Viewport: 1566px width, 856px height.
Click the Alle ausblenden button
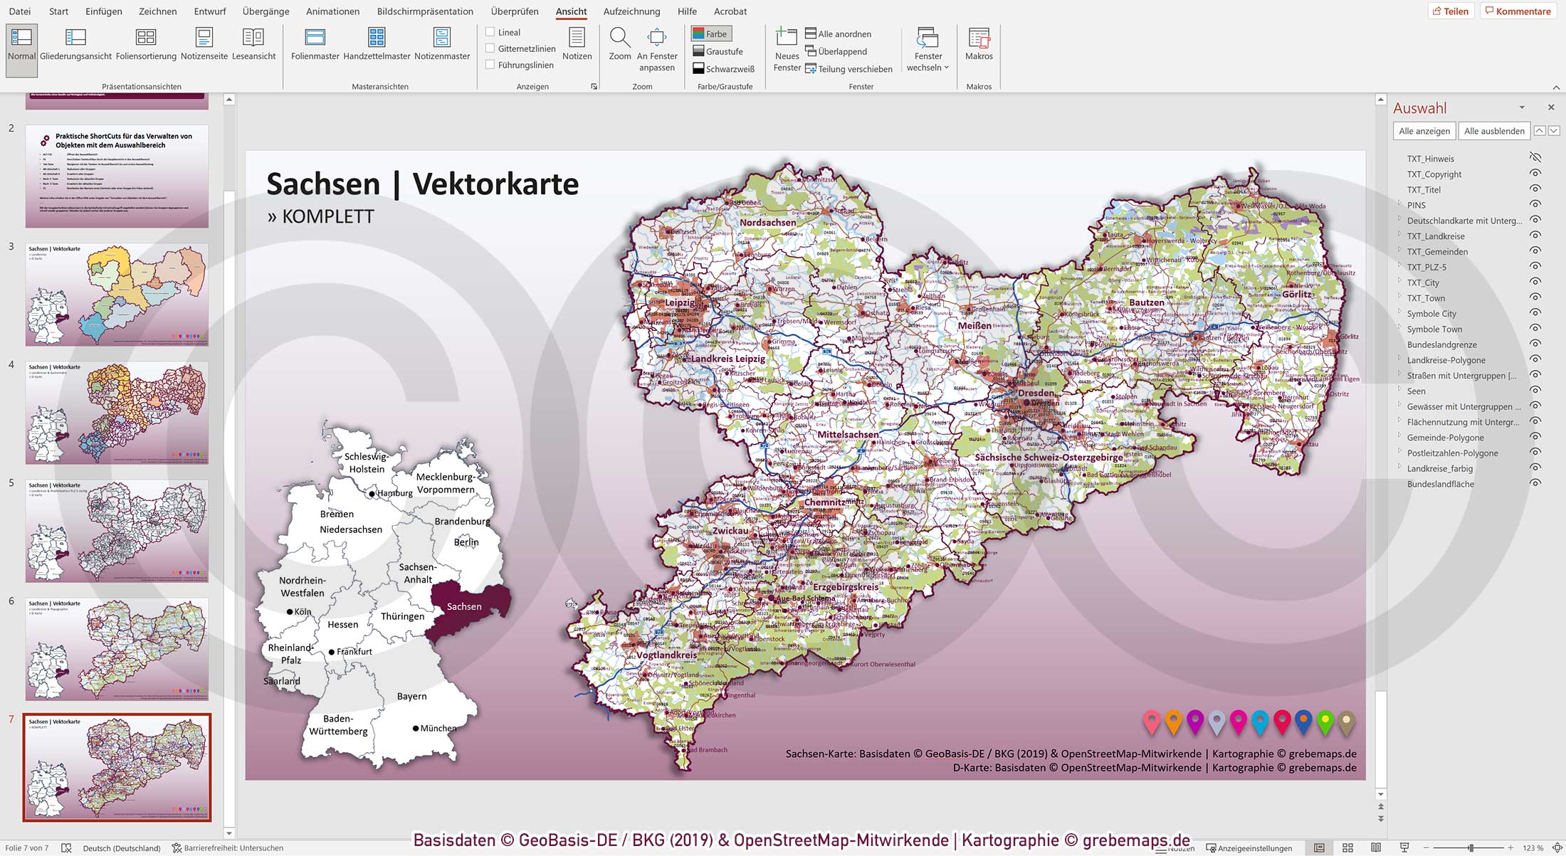(x=1493, y=131)
